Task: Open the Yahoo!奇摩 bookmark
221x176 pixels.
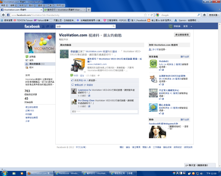Action: click(x=41, y=20)
